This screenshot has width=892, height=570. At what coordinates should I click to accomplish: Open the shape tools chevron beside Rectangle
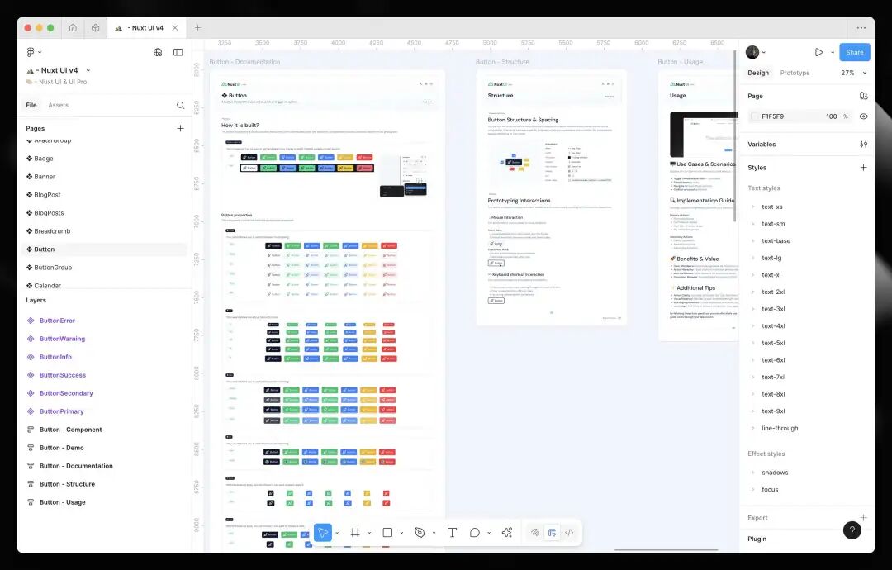[x=401, y=533]
